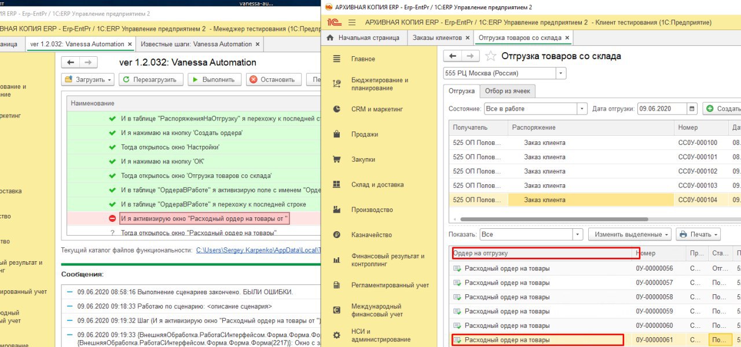Open the Закупки section
The height and width of the screenshot is (347, 741).
point(363,159)
